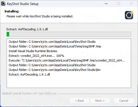Select the Execute vcredist log line
The image size is (138, 107).
(67, 60)
